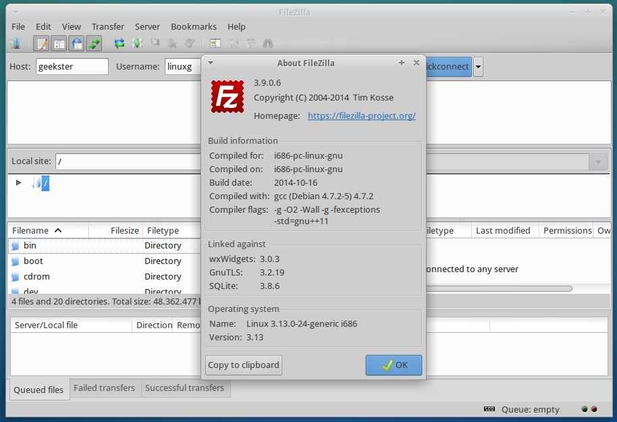This screenshot has width=617, height=422.
Task: Switch to the Queued files tab
Action: point(38,390)
